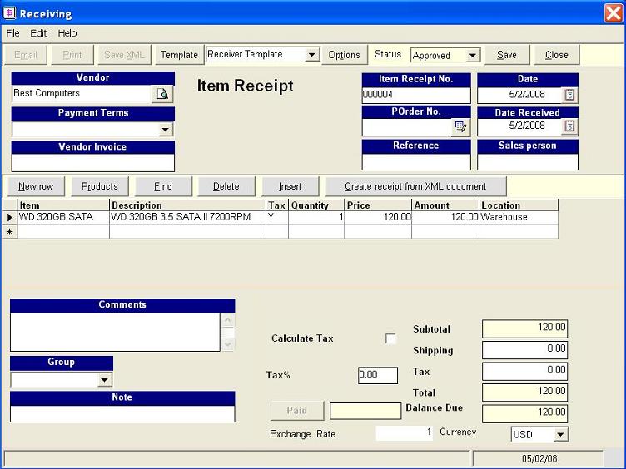
Task: Click the Options button
Action: (344, 55)
